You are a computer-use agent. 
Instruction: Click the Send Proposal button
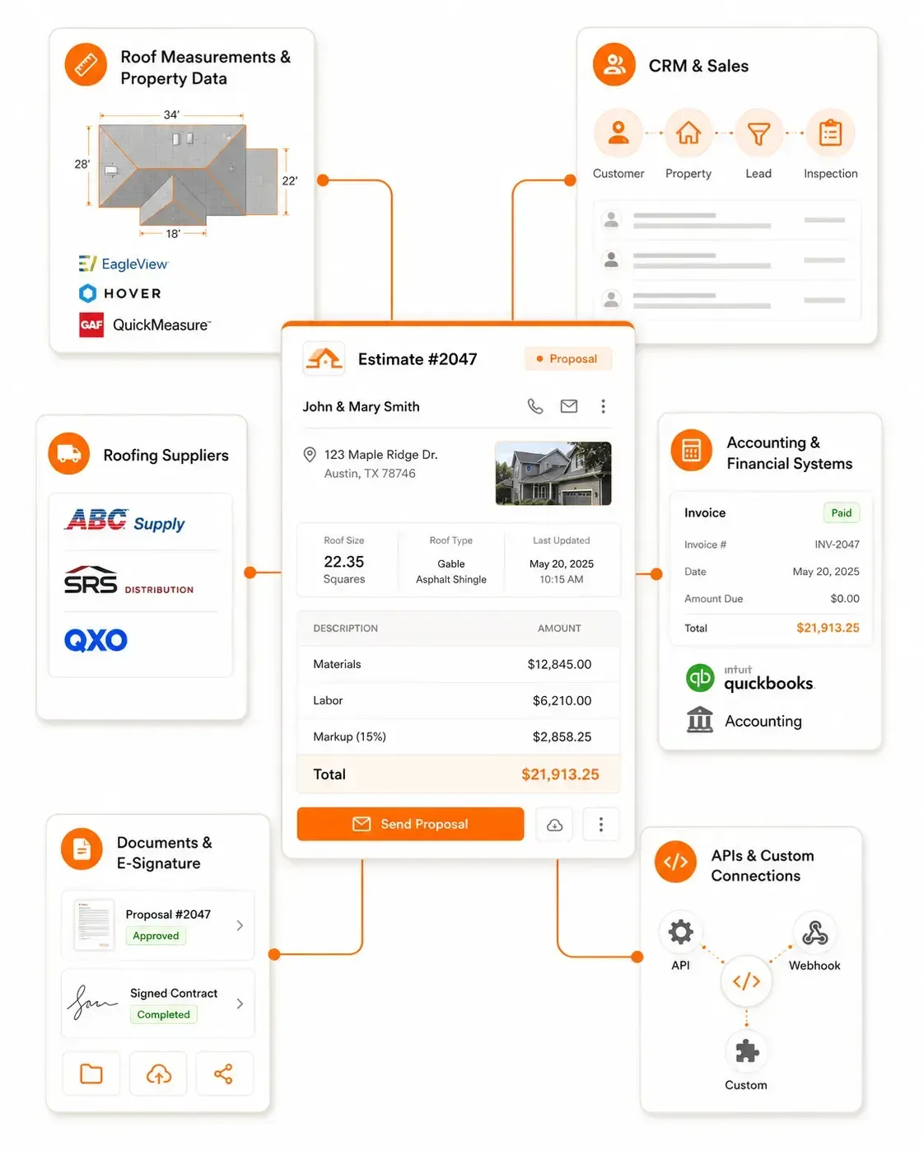tap(410, 825)
